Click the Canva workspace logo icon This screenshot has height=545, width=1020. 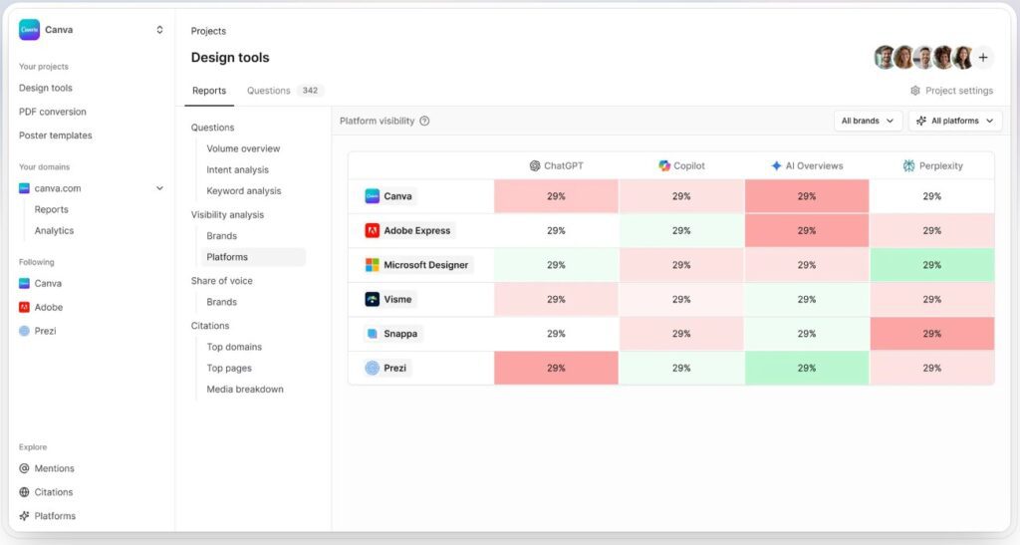coord(29,30)
